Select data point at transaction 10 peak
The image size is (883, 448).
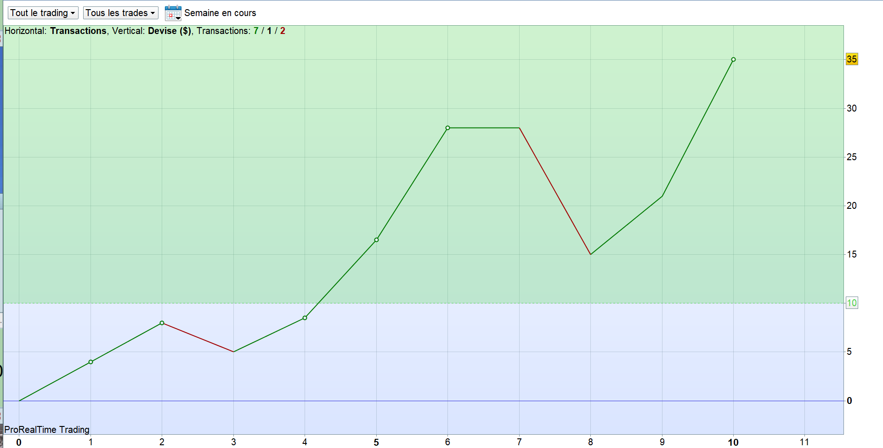[733, 60]
